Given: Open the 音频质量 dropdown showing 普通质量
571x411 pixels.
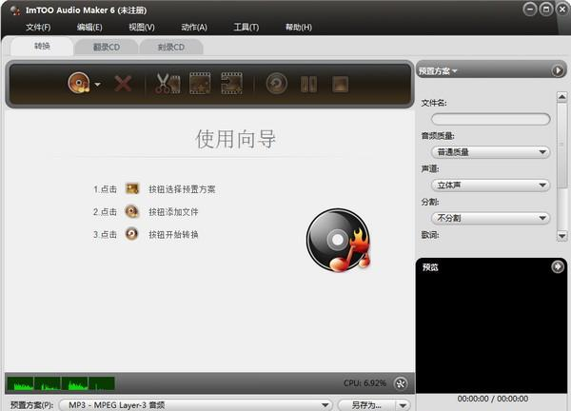Looking at the screenshot, I should (x=490, y=152).
